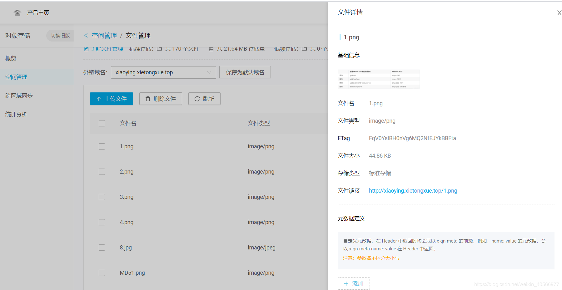This screenshot has width=562, height=290.
Task: Click the plus icon on 添加
Action: point(346,283)
